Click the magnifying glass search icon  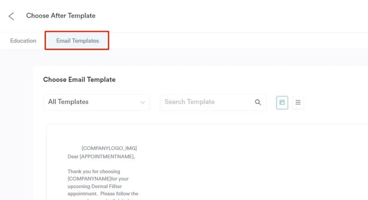(x=258, y=102)
